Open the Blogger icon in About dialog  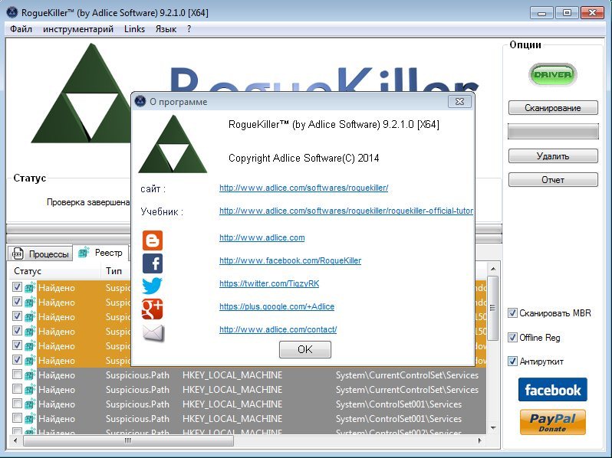[152, 240]
